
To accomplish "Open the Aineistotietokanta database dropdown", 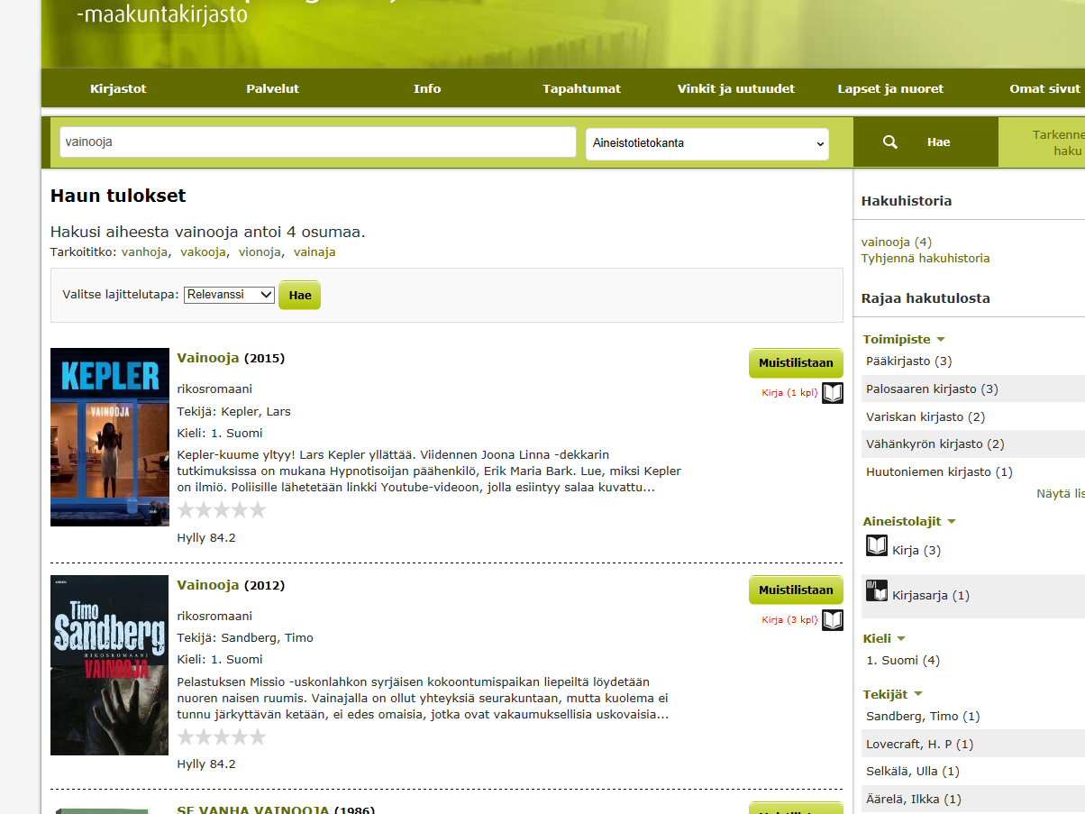I will [x=707, y=142].
